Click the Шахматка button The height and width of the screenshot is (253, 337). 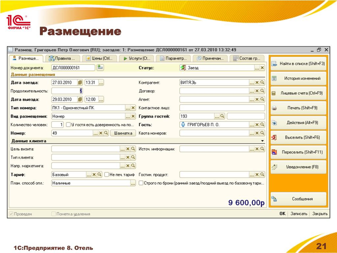122,133
